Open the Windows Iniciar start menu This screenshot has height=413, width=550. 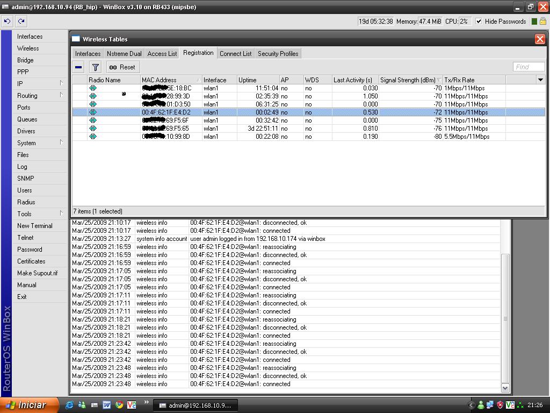click(29, 405)
